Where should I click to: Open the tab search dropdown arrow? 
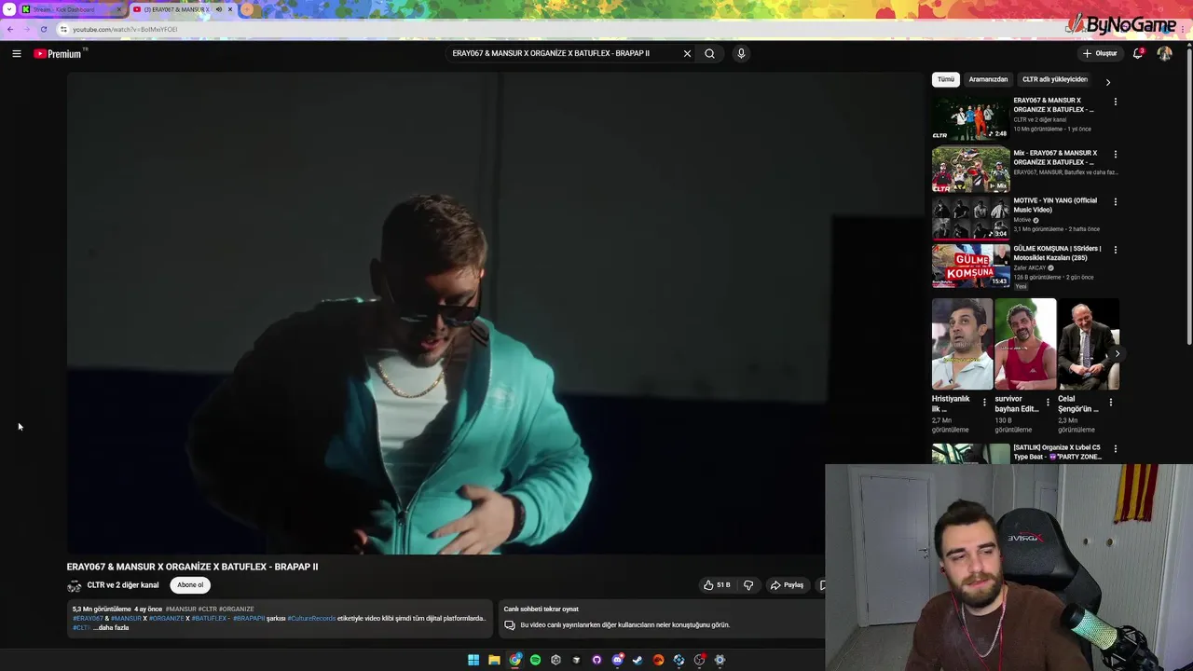point(7,9)
